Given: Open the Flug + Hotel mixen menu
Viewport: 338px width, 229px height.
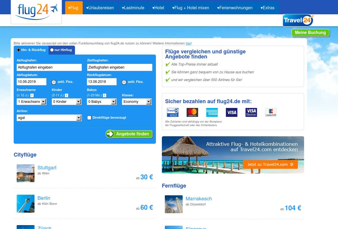Looking at the screenshot, I should [191, 8].
